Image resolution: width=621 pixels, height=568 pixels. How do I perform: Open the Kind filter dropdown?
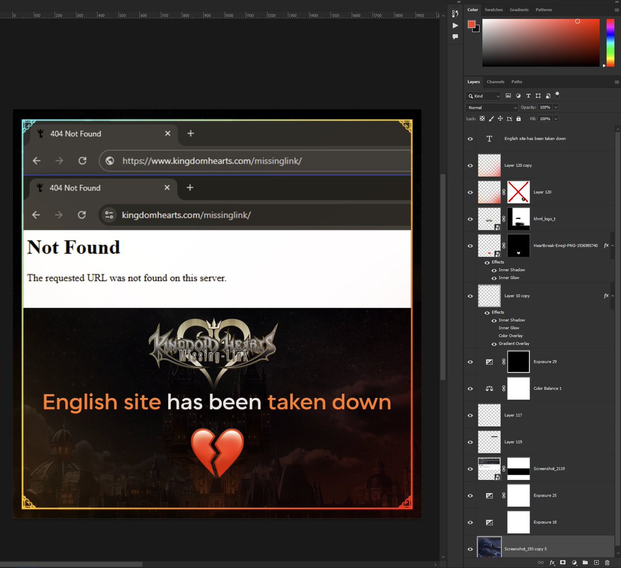pos(484,96)
